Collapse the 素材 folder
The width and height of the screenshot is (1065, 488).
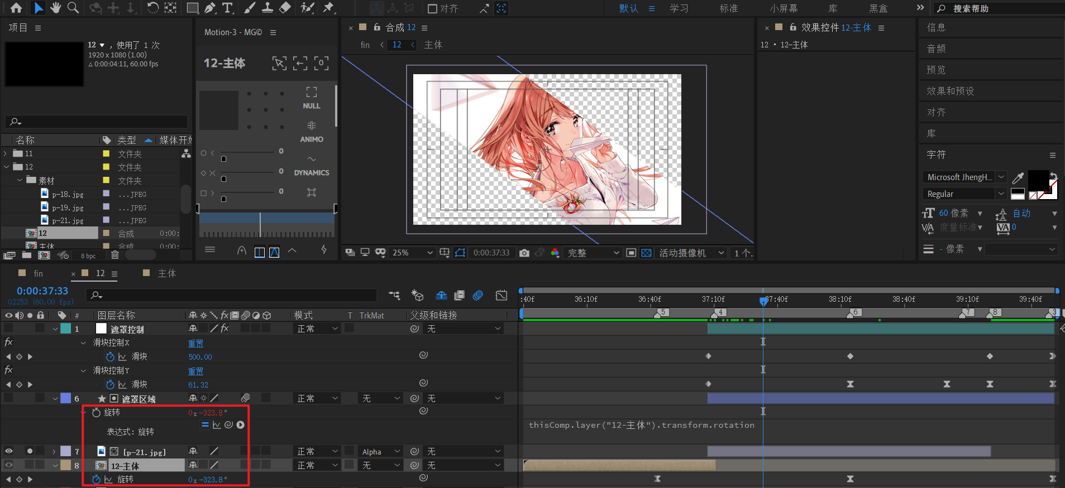[20, 180]
